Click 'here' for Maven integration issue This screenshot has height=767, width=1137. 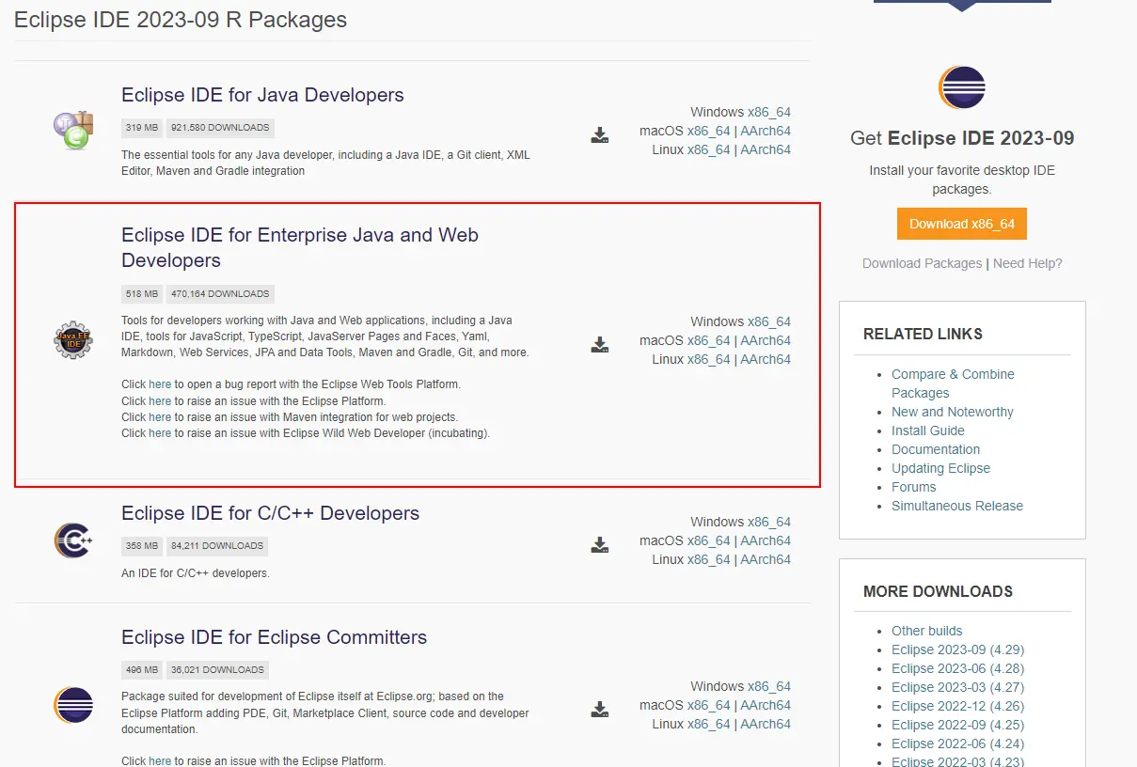pyautogui.click(x=160, y=417)
